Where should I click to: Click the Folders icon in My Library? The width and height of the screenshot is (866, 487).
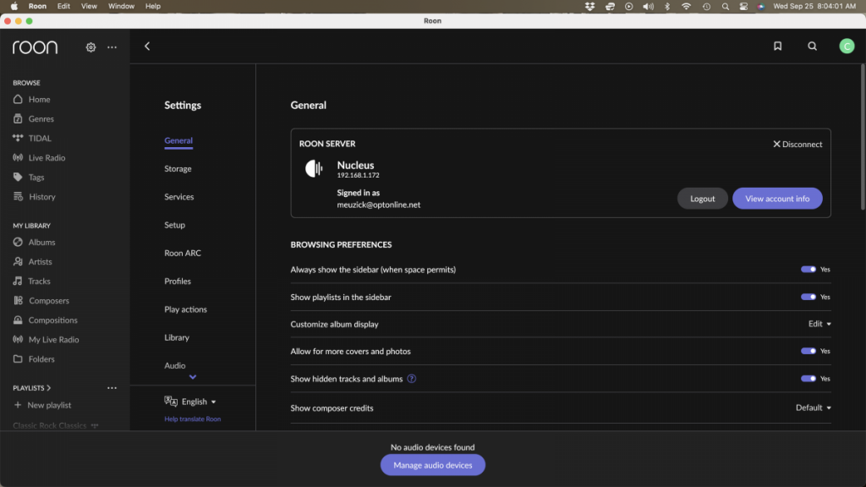(18, 358)
